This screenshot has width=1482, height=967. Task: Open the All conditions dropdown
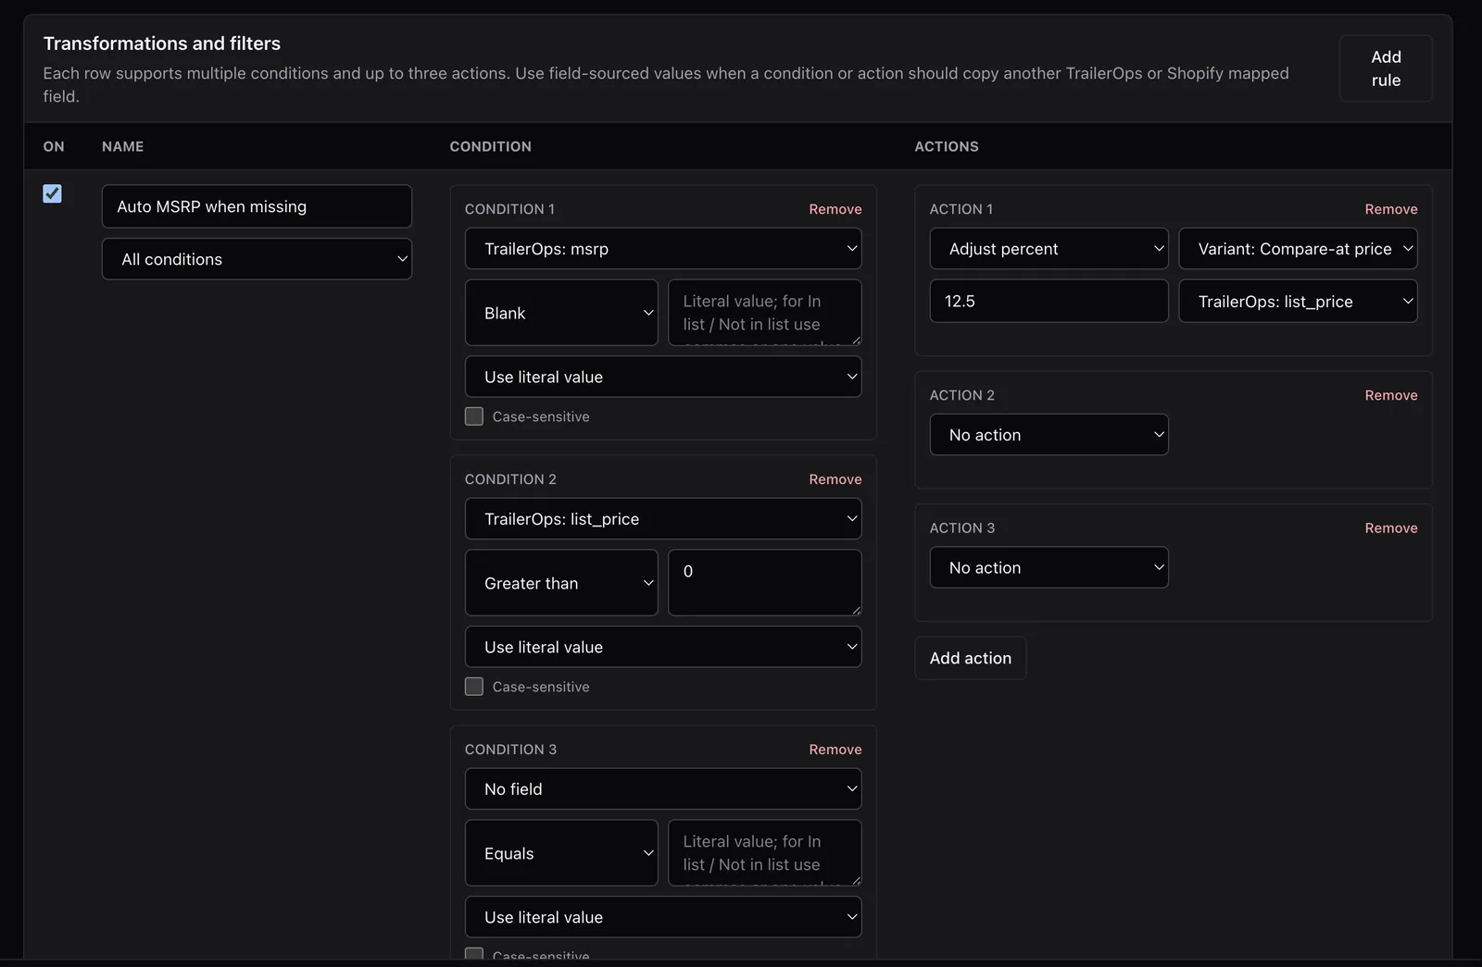tap(257, 259)
